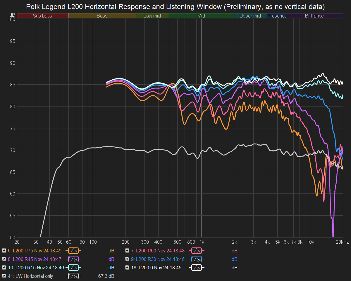Click legend label '7: L200 R60 Nov 24 18:48'
The width and height of the screenshot is (351, 281).
tap(158, 251)
